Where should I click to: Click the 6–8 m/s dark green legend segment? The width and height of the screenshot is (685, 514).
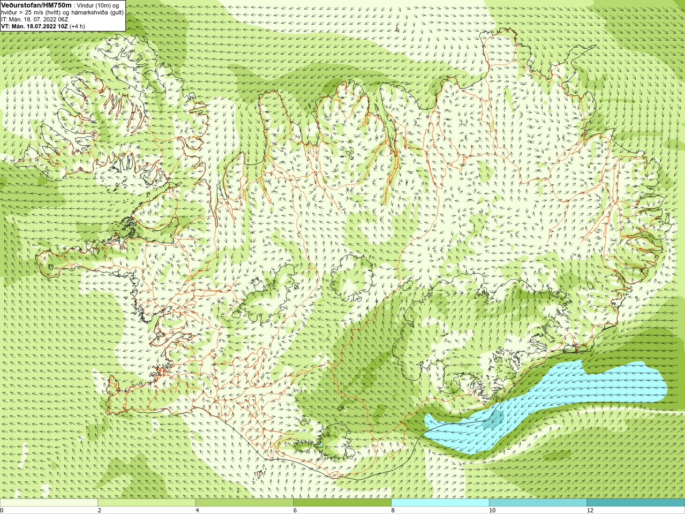coord(342,503)
